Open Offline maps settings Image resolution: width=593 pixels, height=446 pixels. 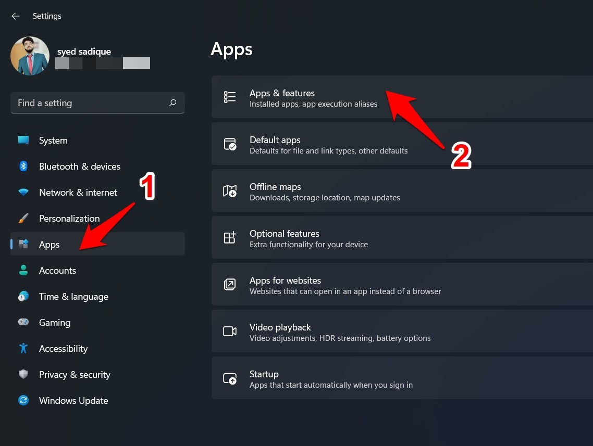point(402,190)
